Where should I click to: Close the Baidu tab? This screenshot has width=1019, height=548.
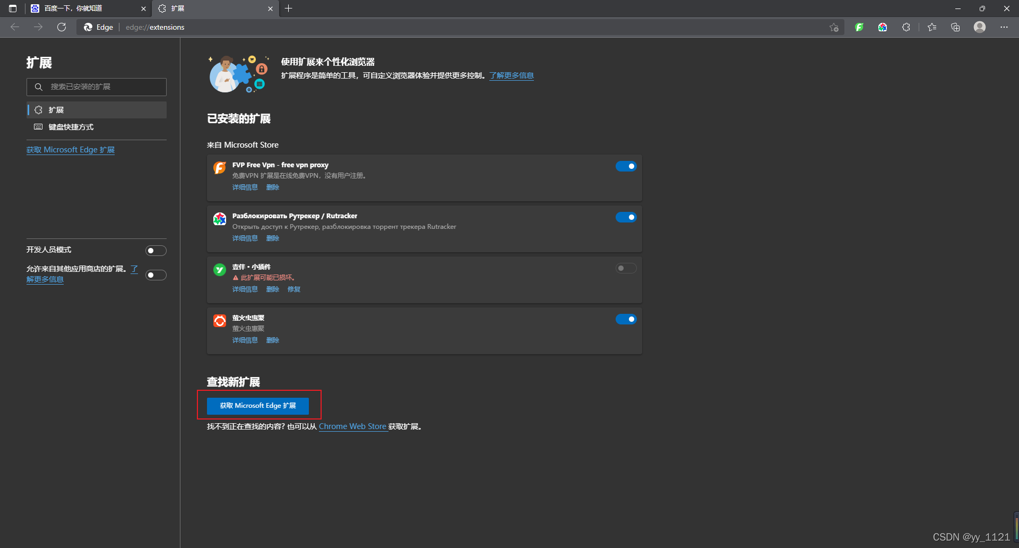coord(143,8)
